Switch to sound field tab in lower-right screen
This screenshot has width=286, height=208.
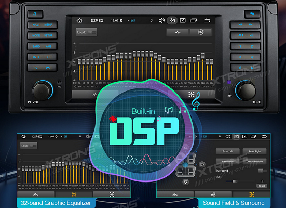click(x=252, y=194)
